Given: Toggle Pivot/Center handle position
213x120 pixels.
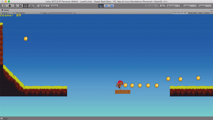Looking at the screenshot, I should (42, 6).
